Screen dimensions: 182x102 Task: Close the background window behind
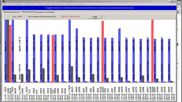[x=180, y=3]
